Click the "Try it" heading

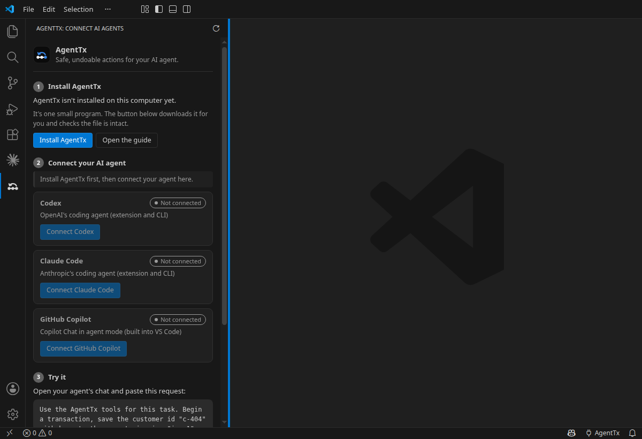[x=57, y=377]
